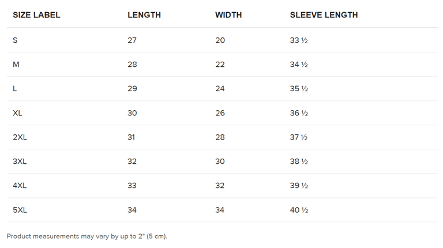
Task: Select the 4XL size label cell
Action: [20, 186]
